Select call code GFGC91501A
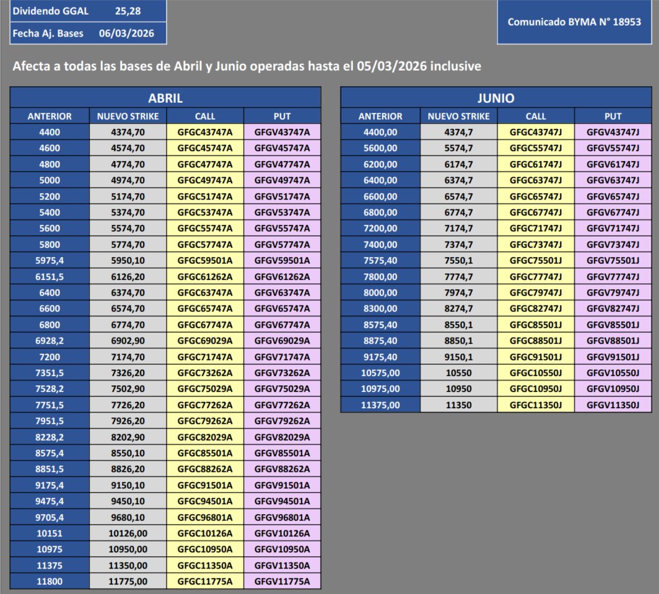Screen dimensions: 659x594 click(x=204, y=486)
